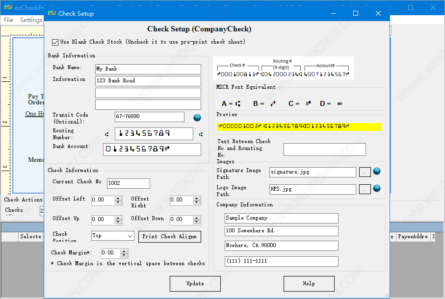This screenshot has height=299, width=445.
Task: Click the yellow MICR preview line
Action: coord(299,126)
